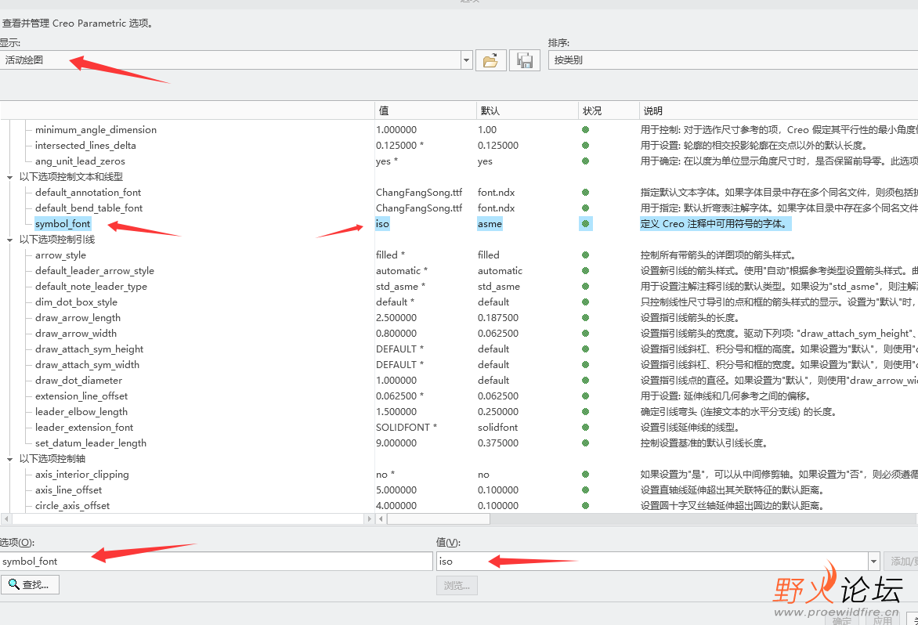Select the axis_line_offset option
The image size is (918, 625).
[x=68, y=490]
